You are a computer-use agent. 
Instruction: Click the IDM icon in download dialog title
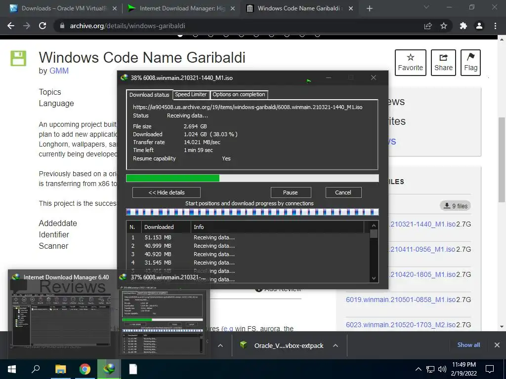click(x=124, y=77)
